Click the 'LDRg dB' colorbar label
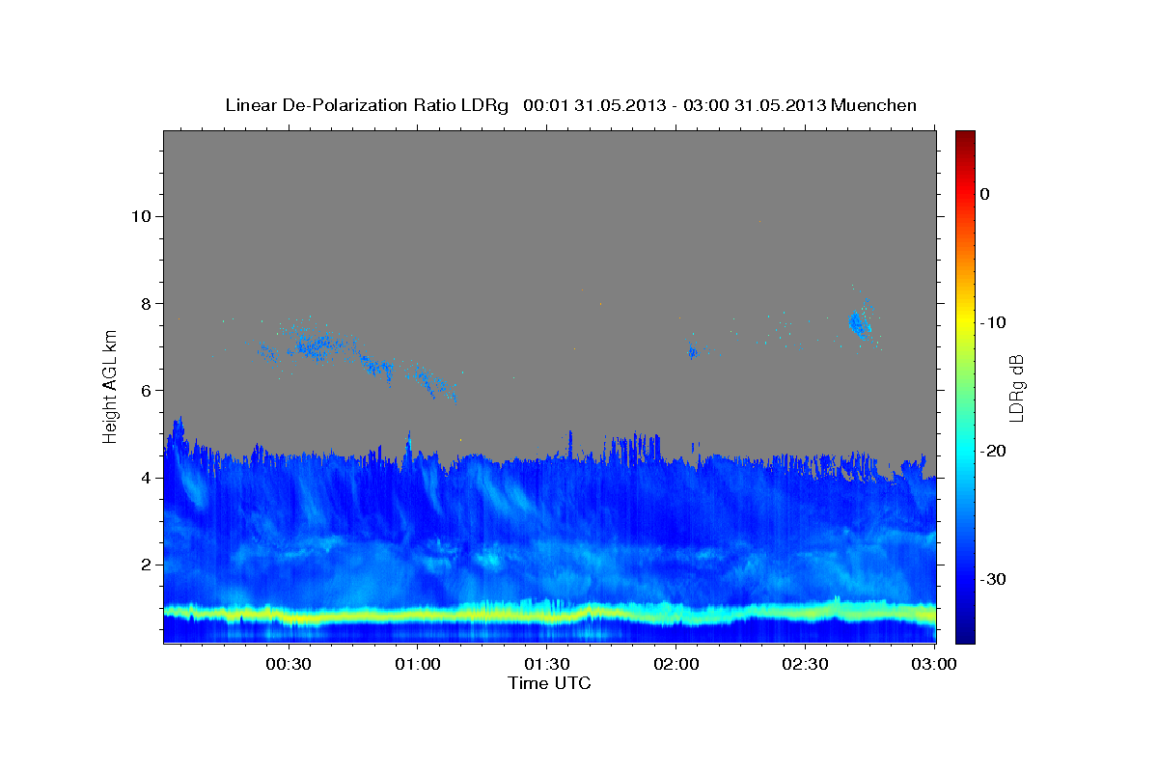 click(1015, 388)
